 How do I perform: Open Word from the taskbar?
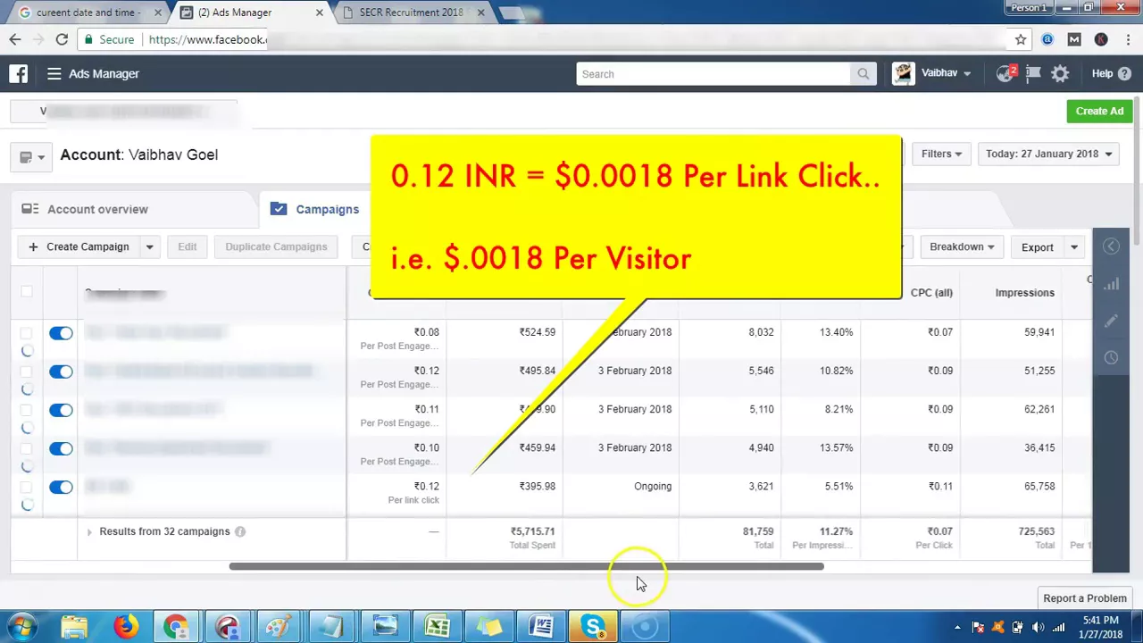click(541, 627)
